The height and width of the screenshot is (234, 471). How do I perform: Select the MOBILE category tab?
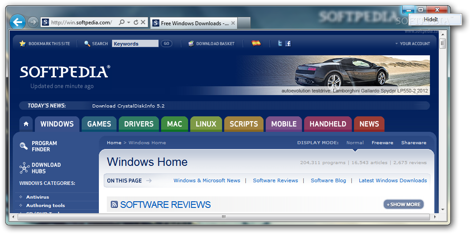pos(284,124)
